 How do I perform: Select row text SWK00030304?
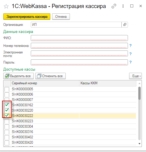pyautogui.click(x=23, y=126)
